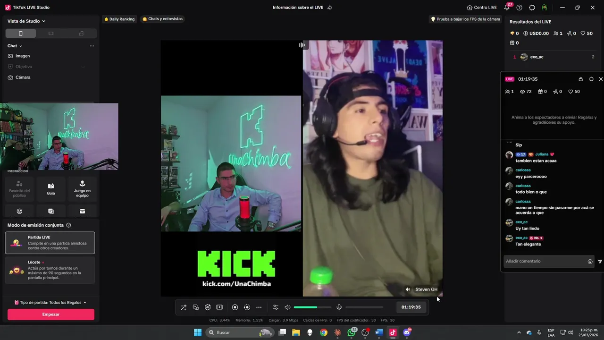Screen dimensions: 604x340
Task: Expand the Vista de Studio dropdown
Action: (x=26, y=21)
